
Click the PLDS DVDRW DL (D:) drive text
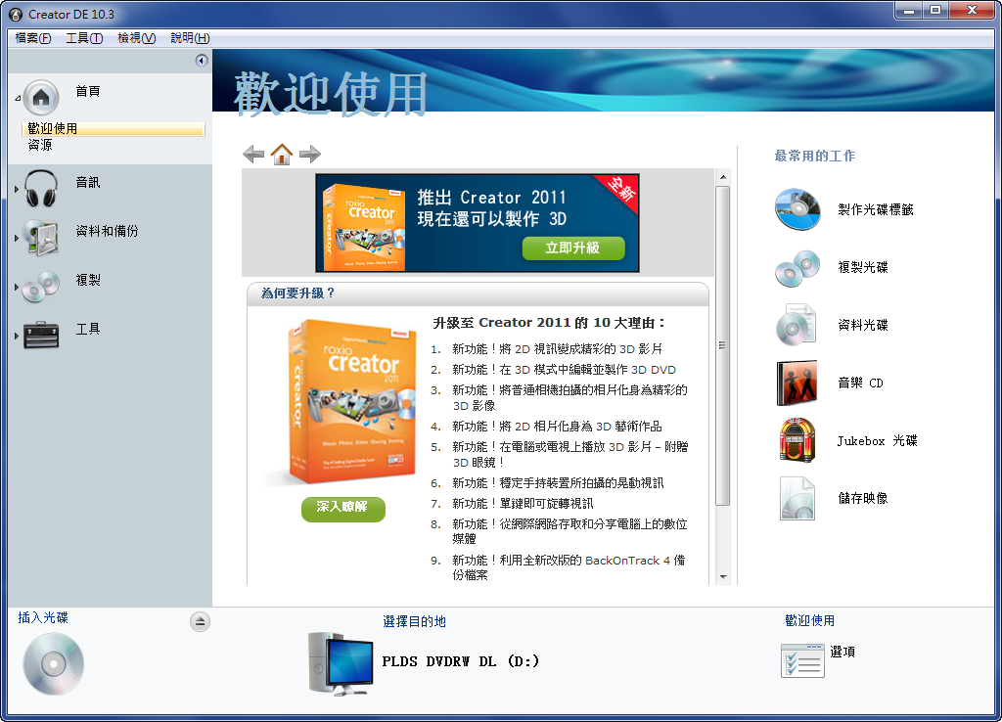pyautogui.click(x=461, y=661)
